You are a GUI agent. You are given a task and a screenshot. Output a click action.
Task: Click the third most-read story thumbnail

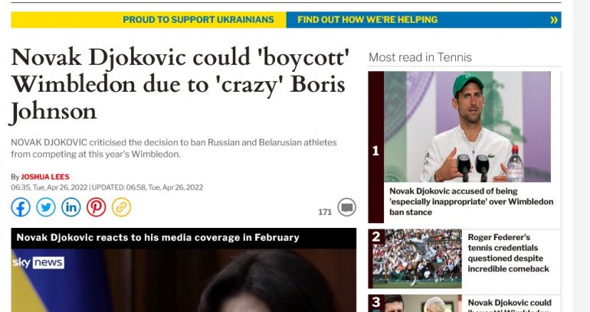coord(417,304)
